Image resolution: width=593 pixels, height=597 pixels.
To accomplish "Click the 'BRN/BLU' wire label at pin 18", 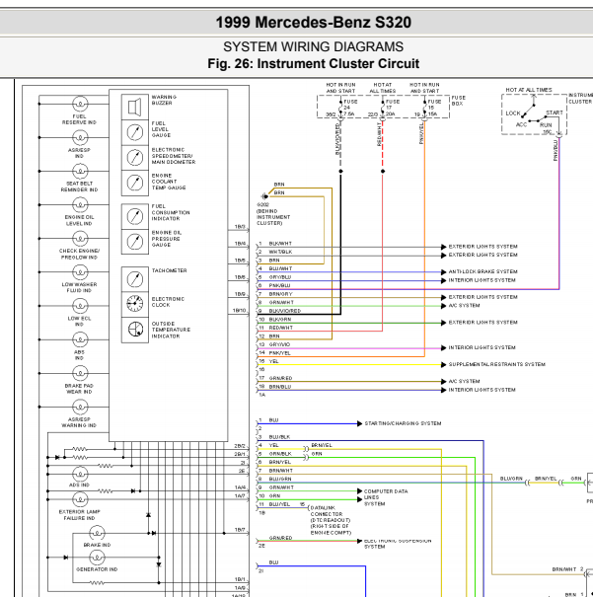I will coord(280,387).
